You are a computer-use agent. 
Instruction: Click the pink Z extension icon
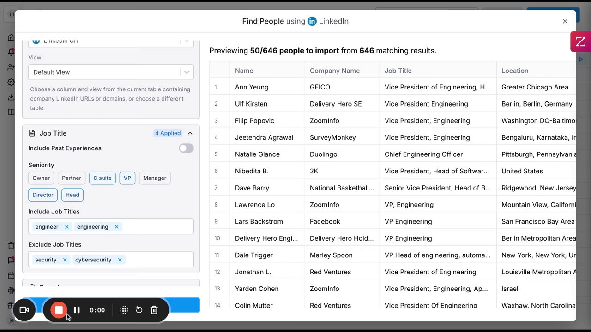pyautogui.click(x=580, y=41)
